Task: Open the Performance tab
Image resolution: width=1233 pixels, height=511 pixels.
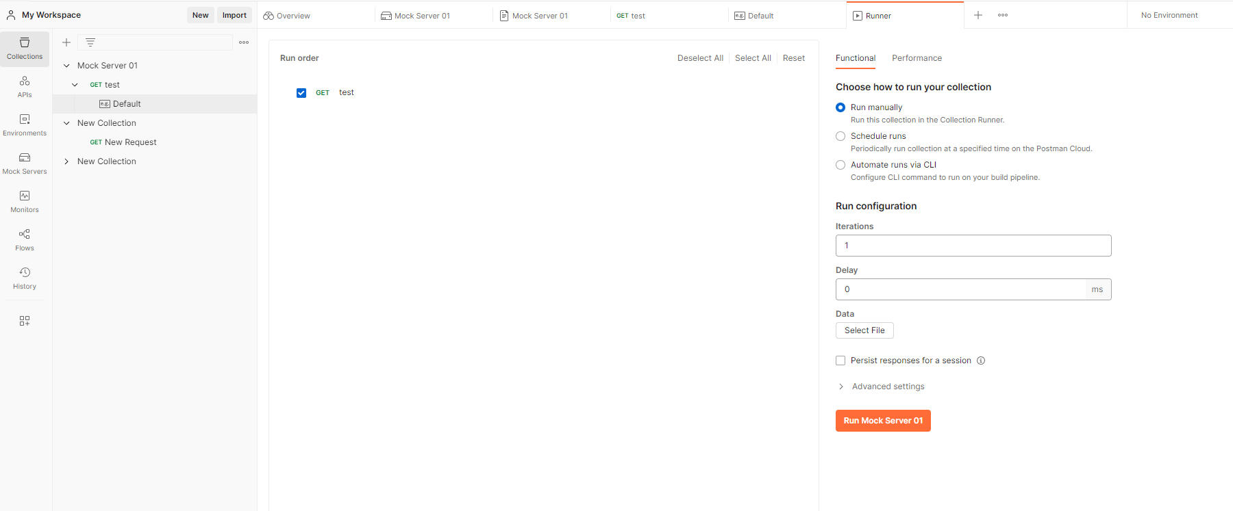Action: (x=917, y=58)
